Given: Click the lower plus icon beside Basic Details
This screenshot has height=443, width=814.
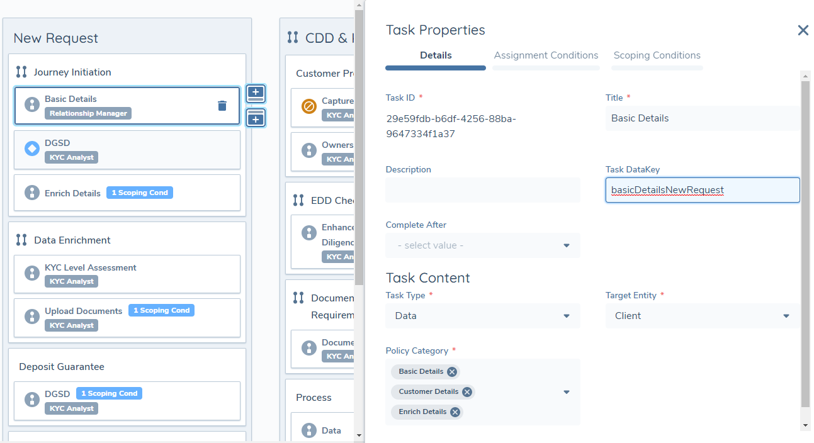Looking at the screenshot, I should coord(256,118).
